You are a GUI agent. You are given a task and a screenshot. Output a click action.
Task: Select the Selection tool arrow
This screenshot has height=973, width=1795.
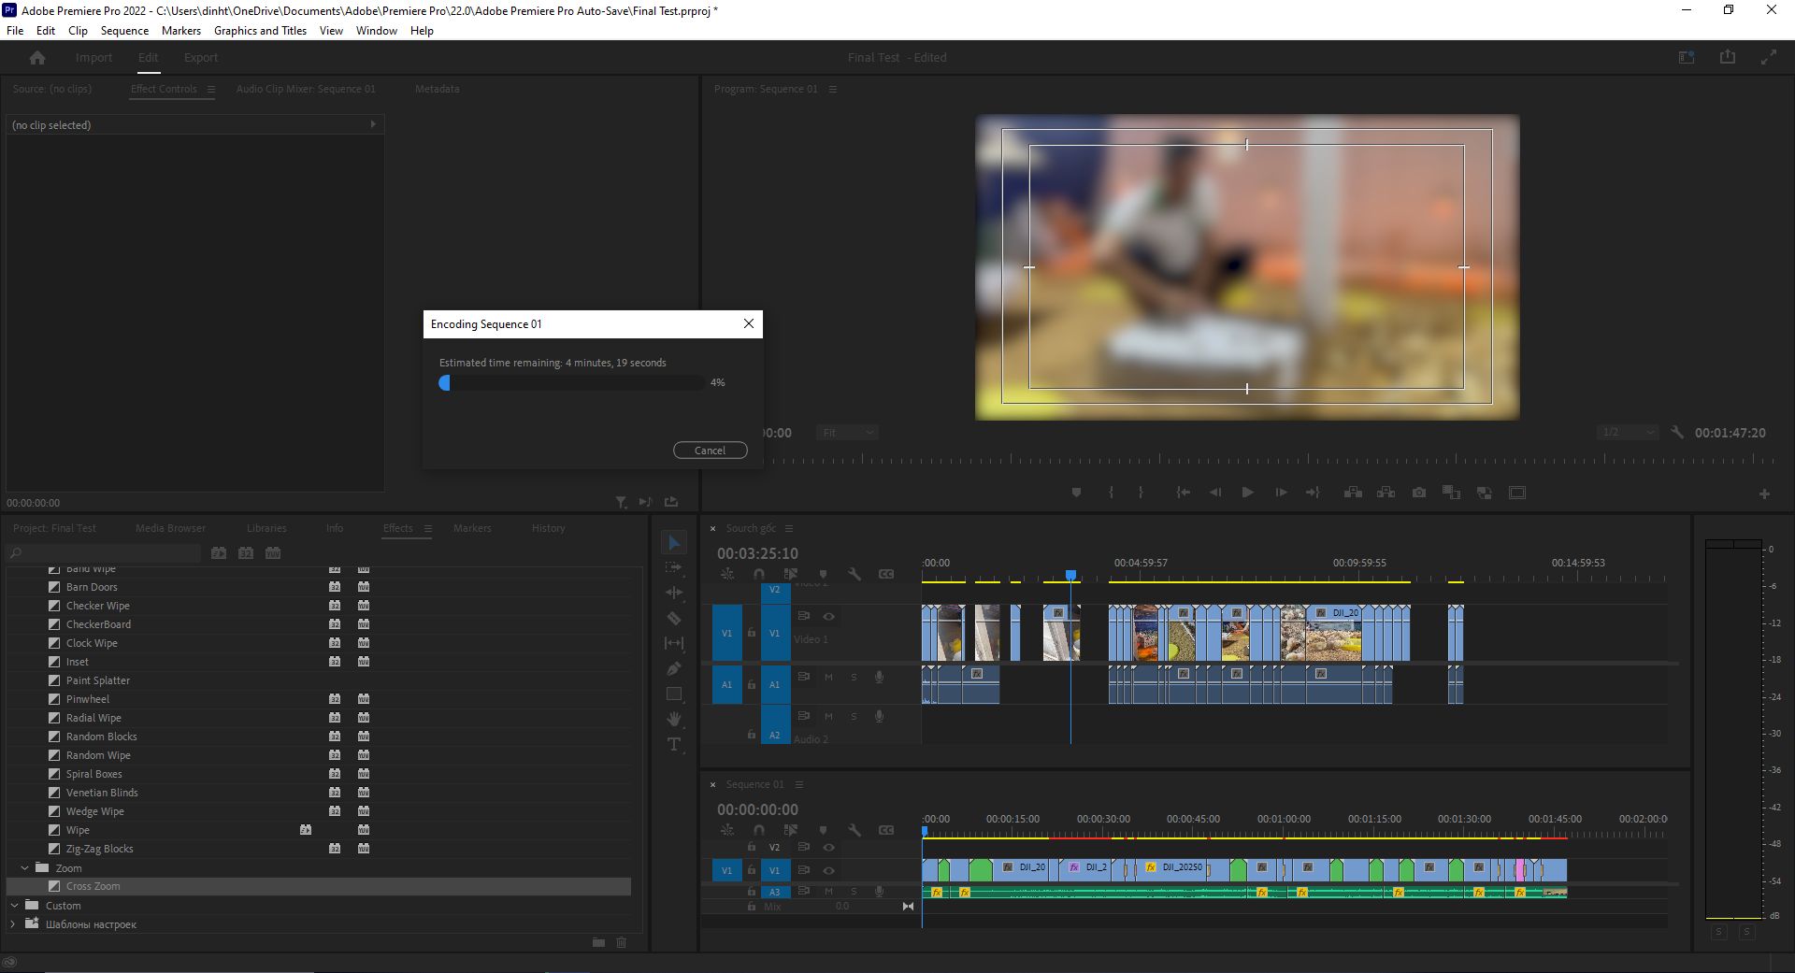674,543
